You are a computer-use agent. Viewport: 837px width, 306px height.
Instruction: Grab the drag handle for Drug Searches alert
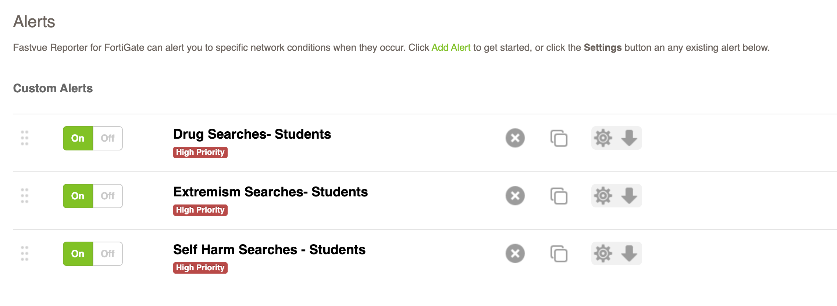tap(25, 138)
